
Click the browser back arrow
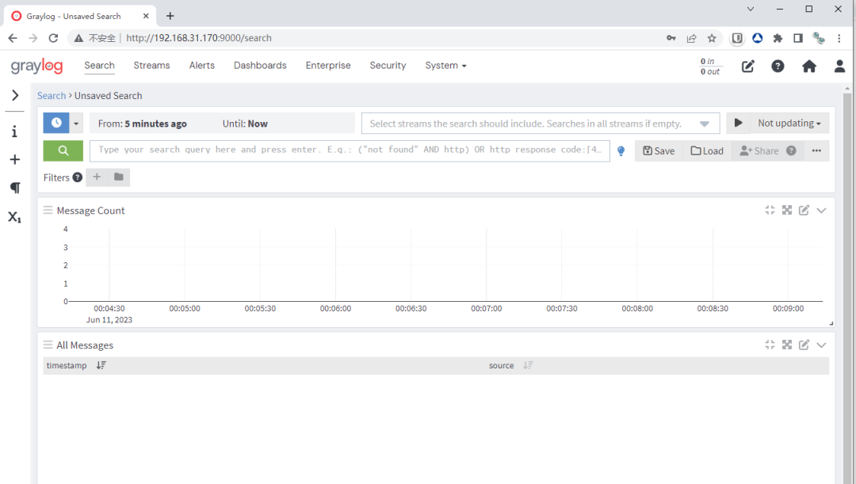[x=13, y=38]
